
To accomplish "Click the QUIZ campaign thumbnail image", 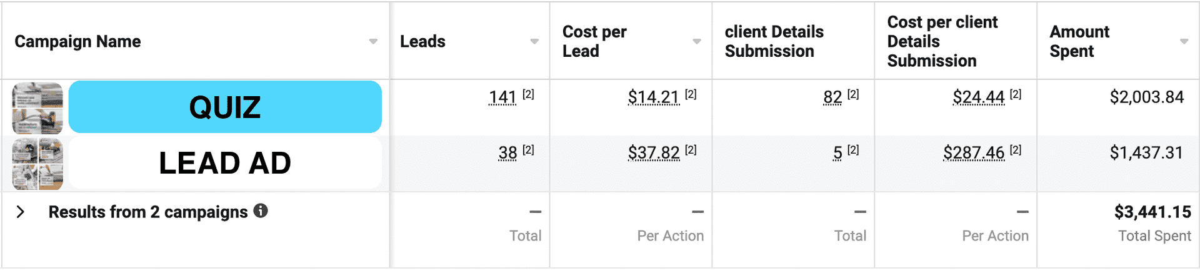I will coord(37,108).
